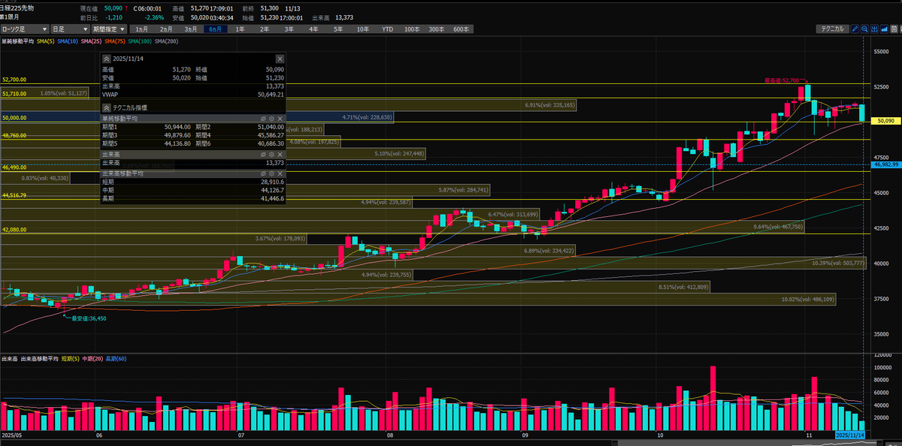The image size is (902, 446).
Task: Open the ローソク足 chart type dropdown
Action: coord(24,29)
